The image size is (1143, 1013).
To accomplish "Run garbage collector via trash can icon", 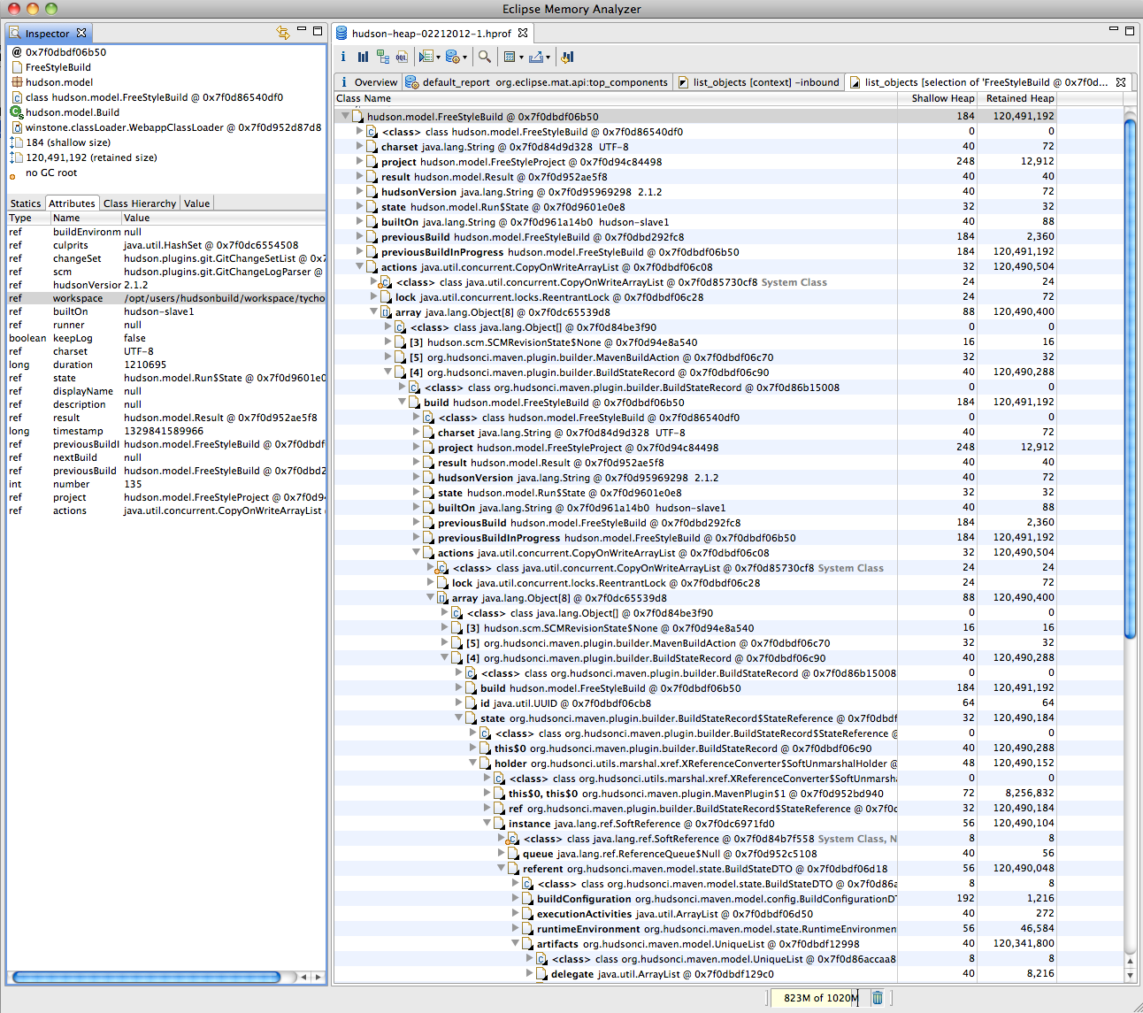I will pyautogui.click(x=878, y=997).
